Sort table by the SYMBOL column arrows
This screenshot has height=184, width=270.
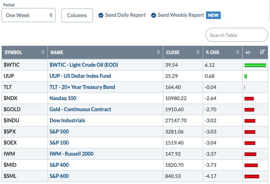point(43,52)
